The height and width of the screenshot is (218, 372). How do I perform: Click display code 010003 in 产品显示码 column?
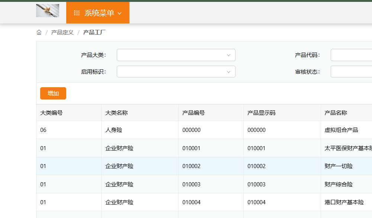(x=256, y=184)
